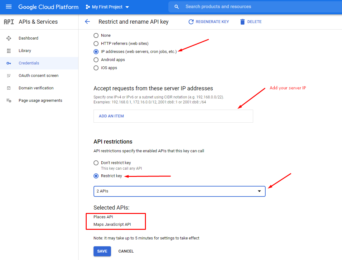Image resolution: width=342 pixels, height=260 pixels.
Task: Click ADD AN ITEM
Action: 111,116
